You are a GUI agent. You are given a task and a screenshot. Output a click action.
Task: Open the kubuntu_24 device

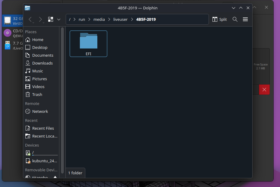point(44,161)
